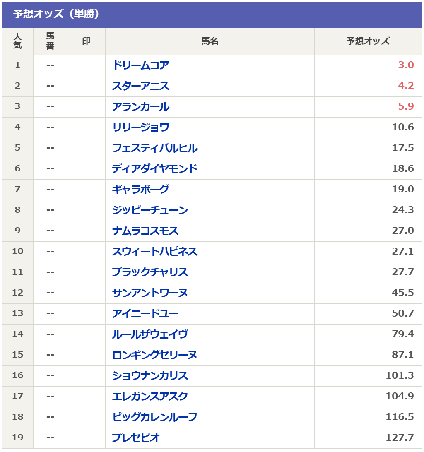The width and height of the screenshot is (424, 452).
Task: Open アランカール horse details
Action: 140,107
